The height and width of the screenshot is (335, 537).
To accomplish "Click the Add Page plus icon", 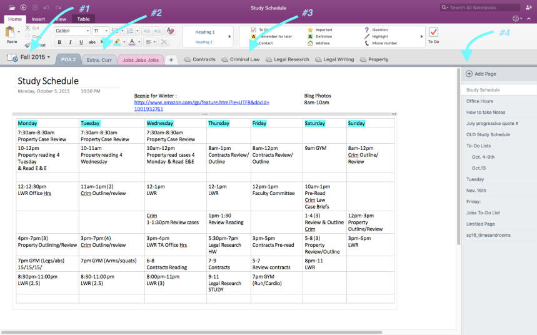I will [x=469, y=74].
